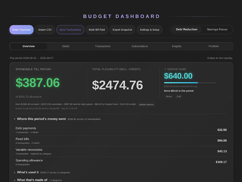Open the Variable necessities row
The width and height of the screenshot is (242, 182).
click(121, 151)
